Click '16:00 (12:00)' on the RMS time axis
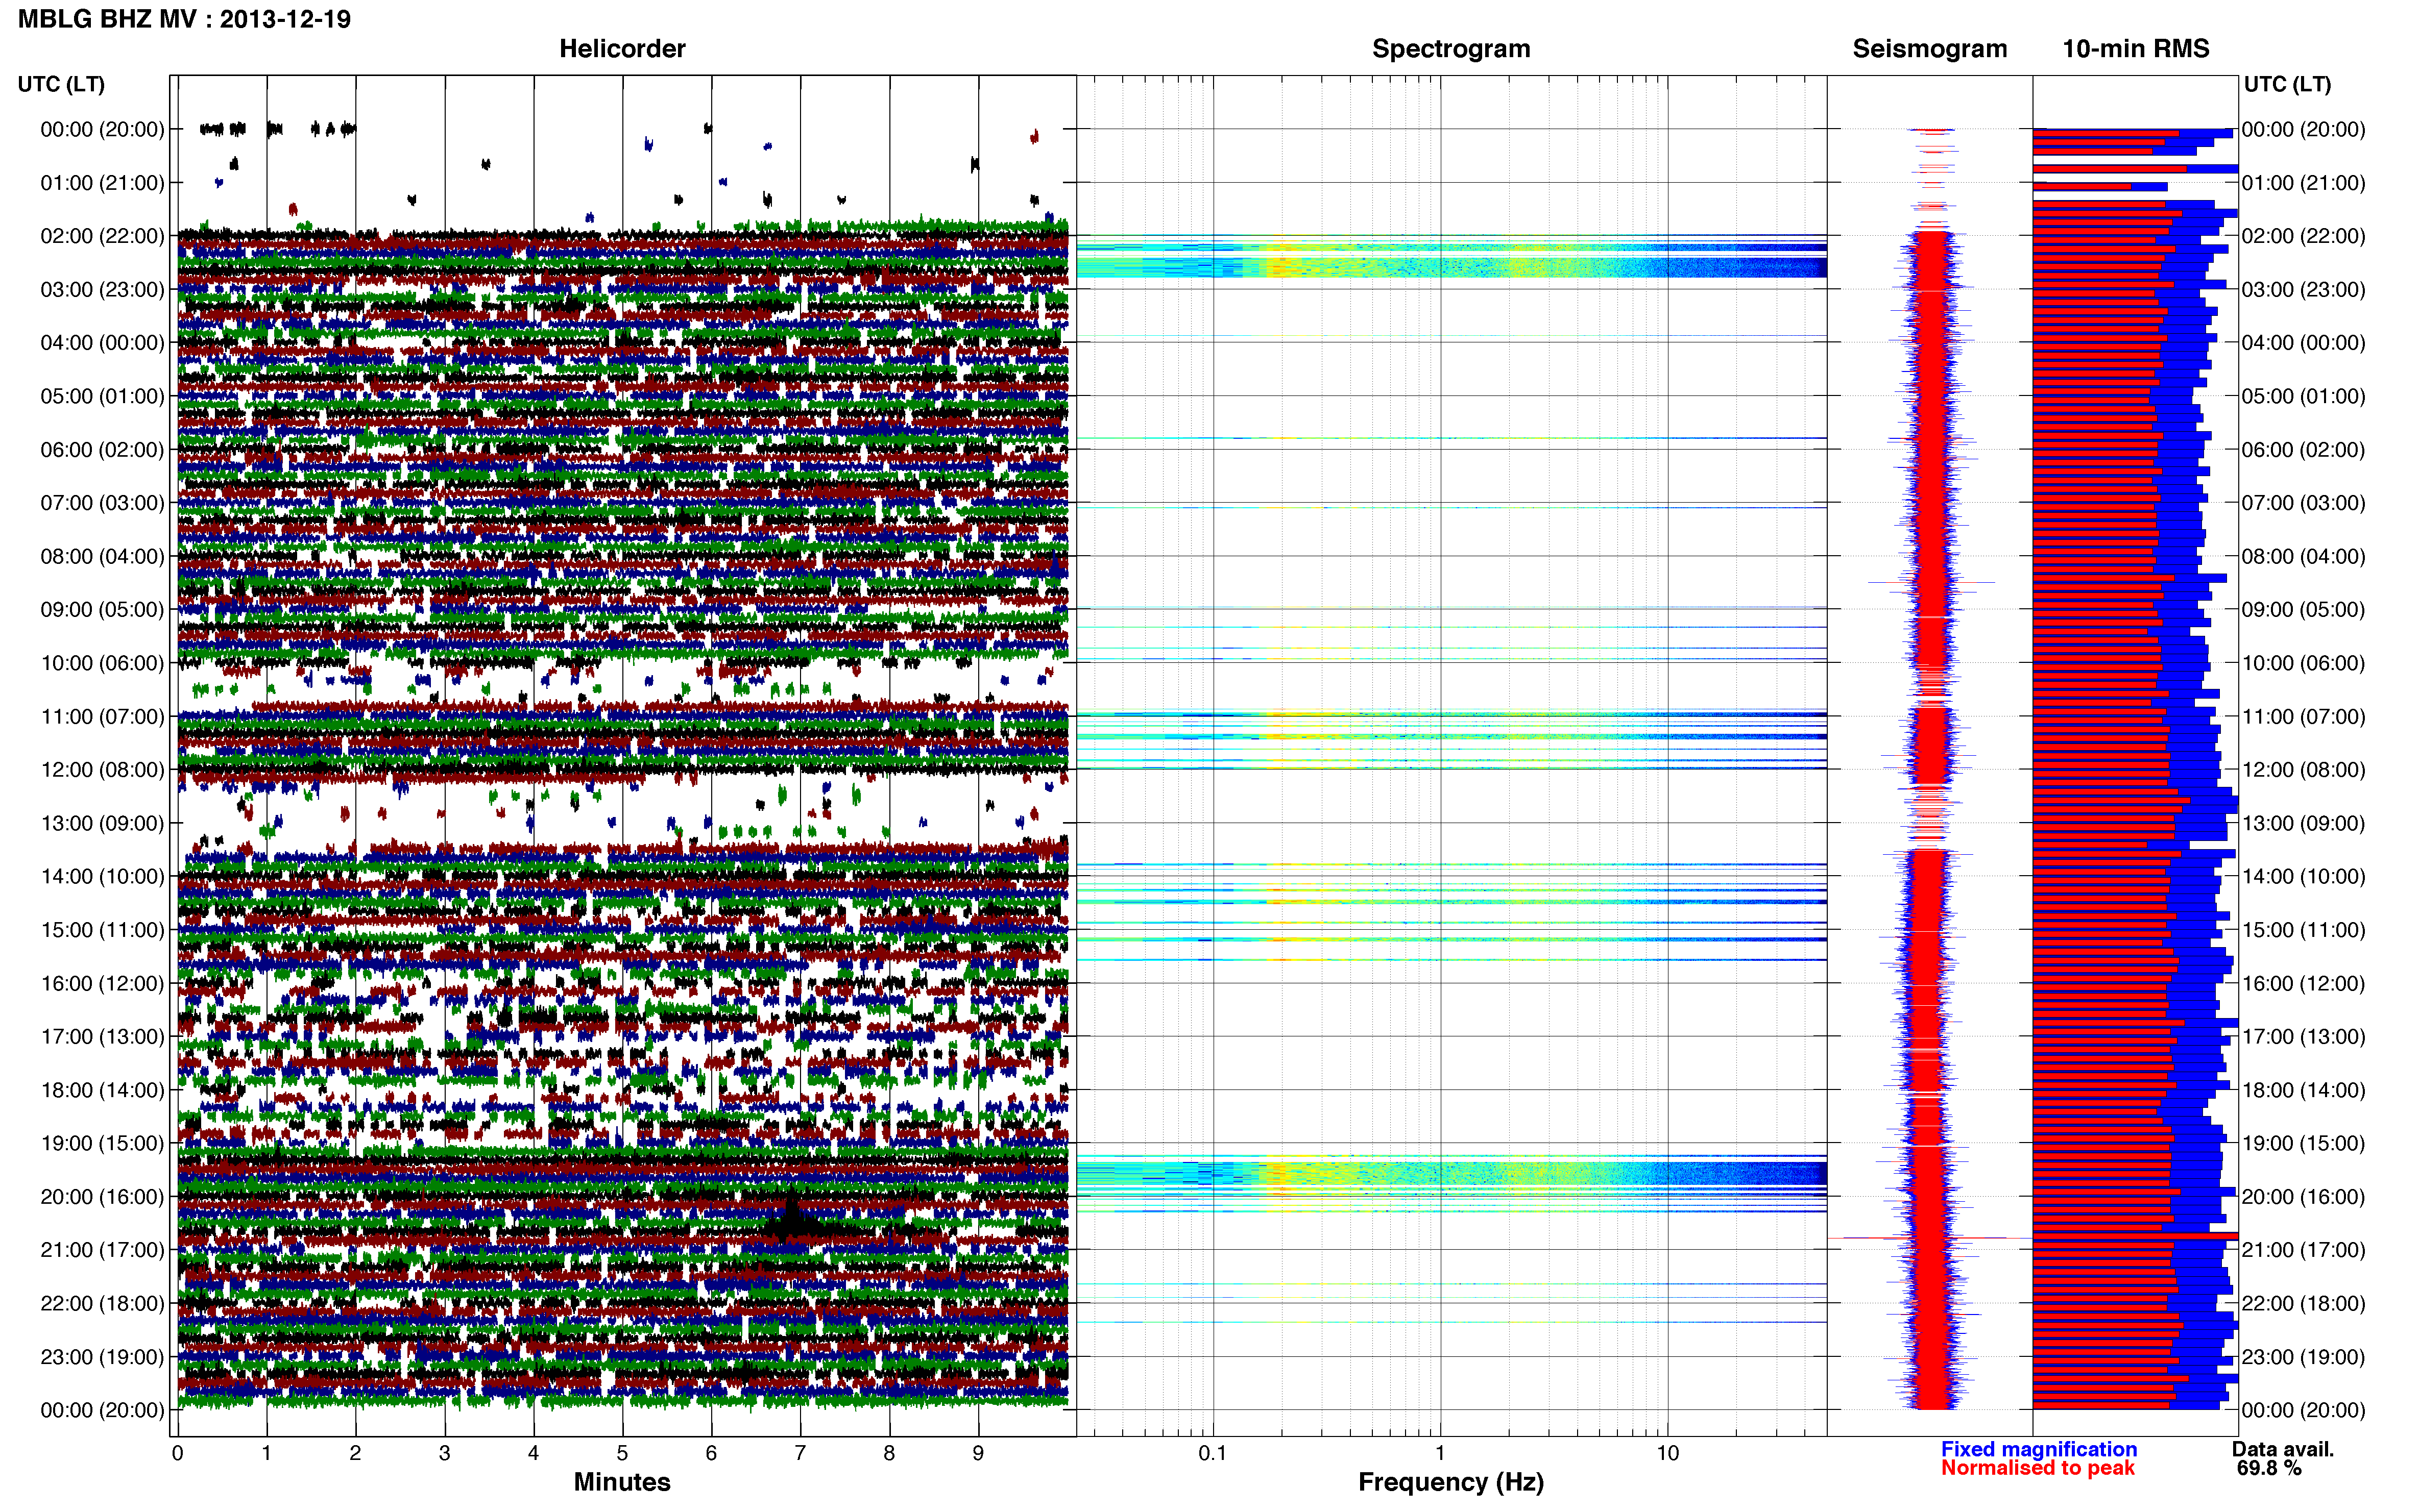 point(2303,984)
